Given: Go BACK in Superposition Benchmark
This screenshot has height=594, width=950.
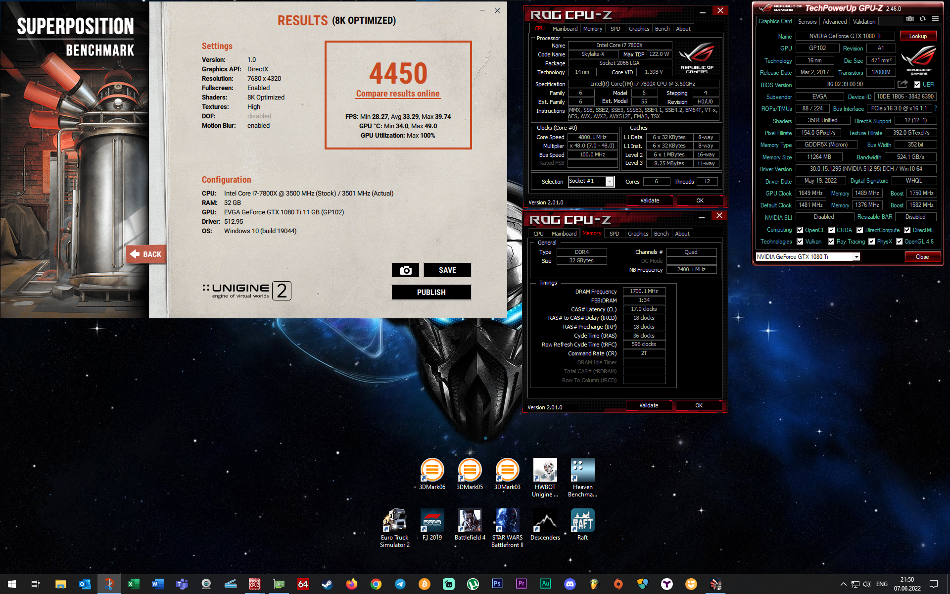Looking at the screenshot, I should [146, 254].
